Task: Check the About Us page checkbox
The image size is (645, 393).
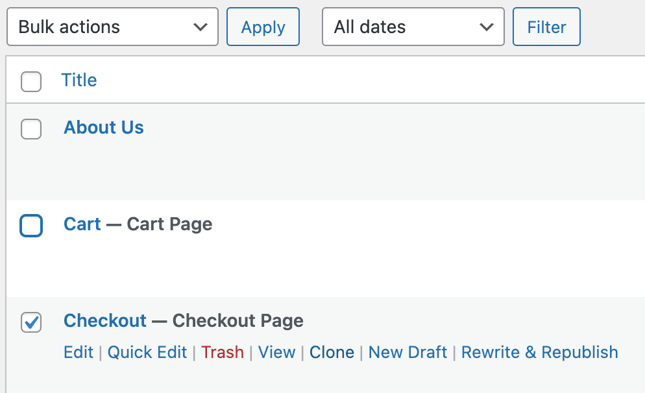Action: click(x=31, y=129)
